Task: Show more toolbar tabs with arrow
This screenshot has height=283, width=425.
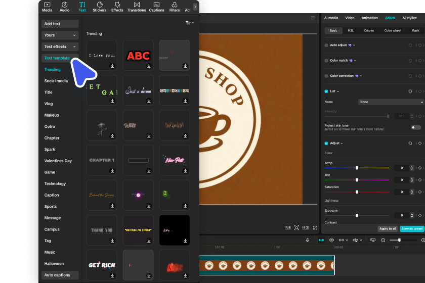Action: [x=195, y=7]
